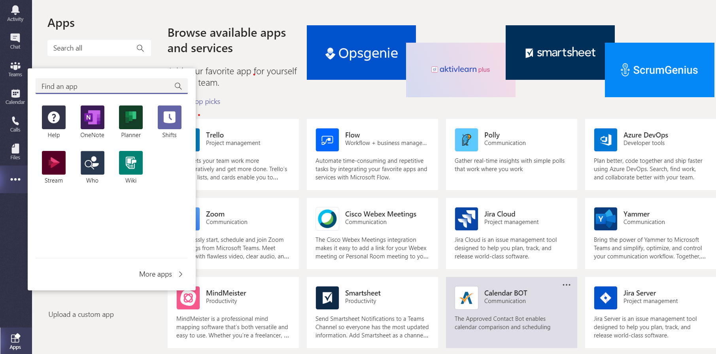Click the Flow card title
716x354 pixels.
tap(352, 135)
